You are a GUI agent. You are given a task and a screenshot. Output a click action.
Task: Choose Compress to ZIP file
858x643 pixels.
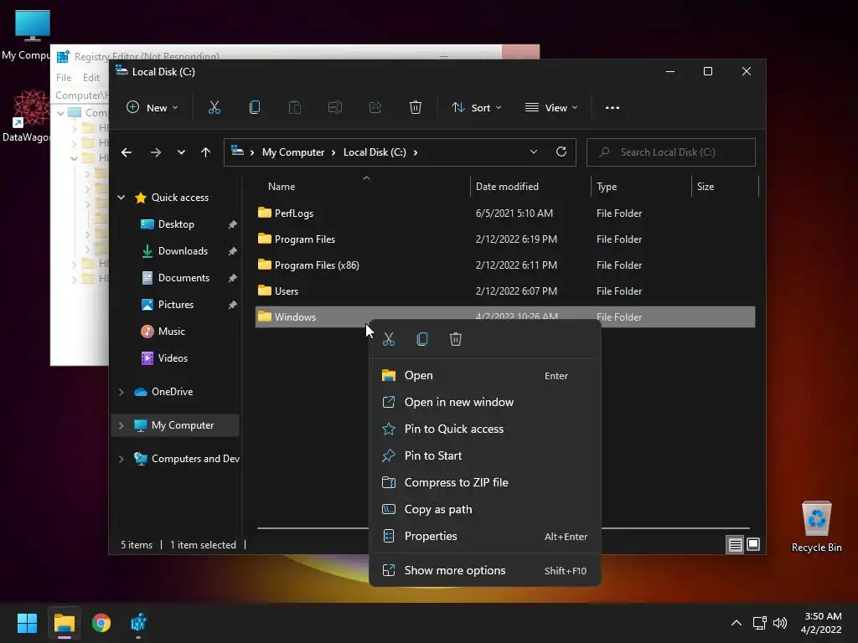pos(485,483)
